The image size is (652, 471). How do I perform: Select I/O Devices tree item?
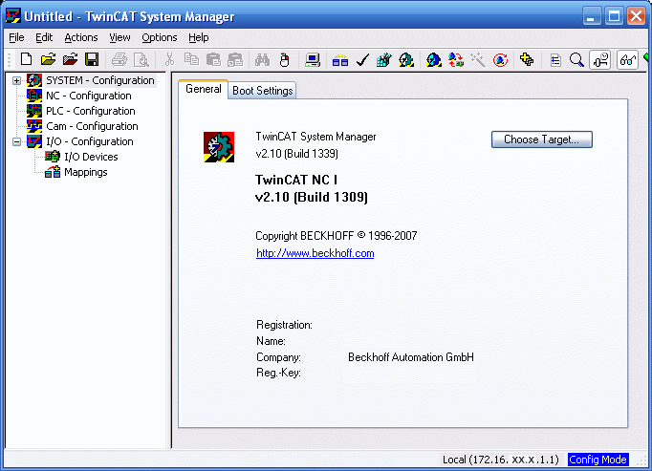(x=91, y=157)
